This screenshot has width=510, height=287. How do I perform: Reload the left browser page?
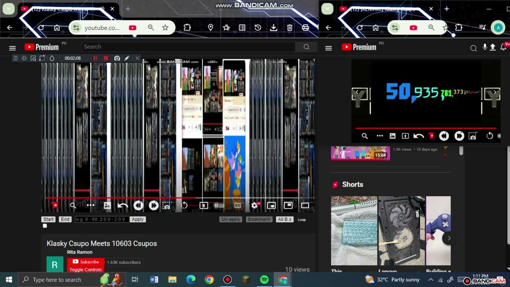point(41,28)
